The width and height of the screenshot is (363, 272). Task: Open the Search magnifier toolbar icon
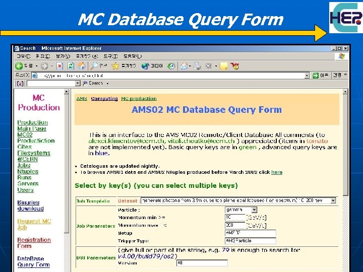coord(94,66)
